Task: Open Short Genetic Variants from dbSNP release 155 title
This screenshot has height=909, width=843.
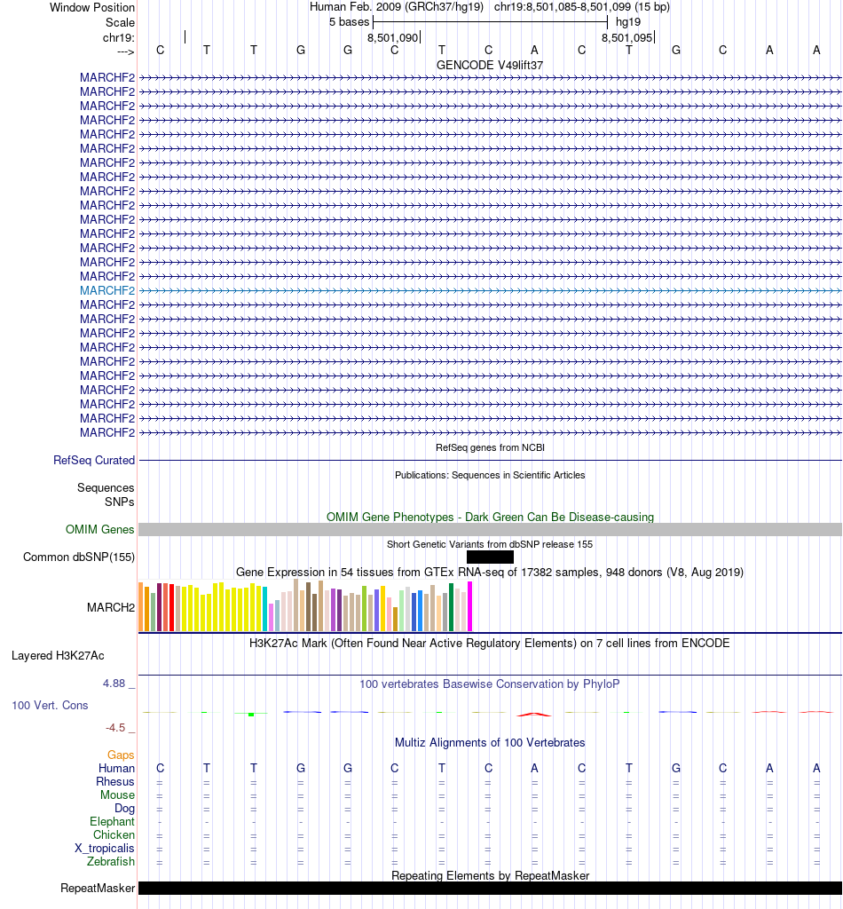Action: pos(490,544)
